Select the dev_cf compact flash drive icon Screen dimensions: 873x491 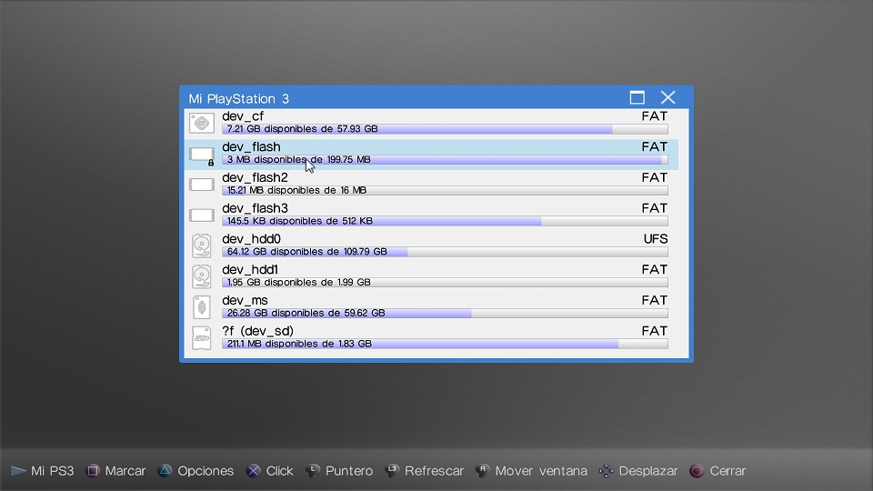[x=202, y=123]
